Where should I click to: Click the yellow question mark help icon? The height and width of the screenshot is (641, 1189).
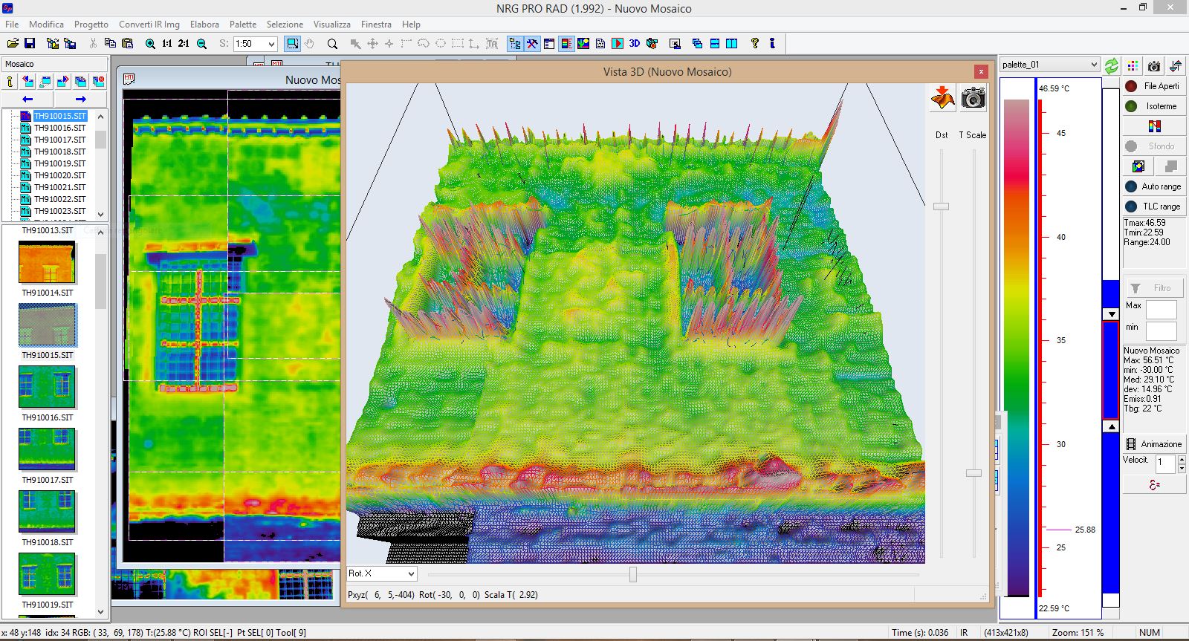click(755, 44)
